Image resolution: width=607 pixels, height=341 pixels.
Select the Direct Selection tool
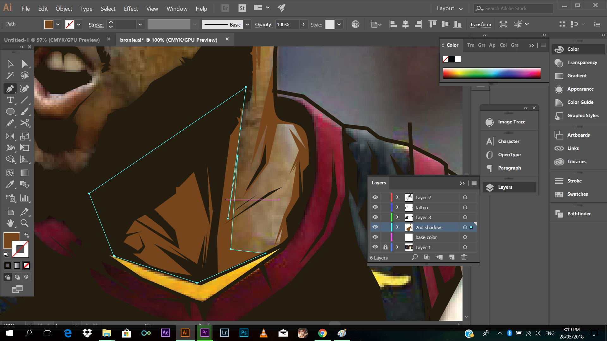[25, 64]
